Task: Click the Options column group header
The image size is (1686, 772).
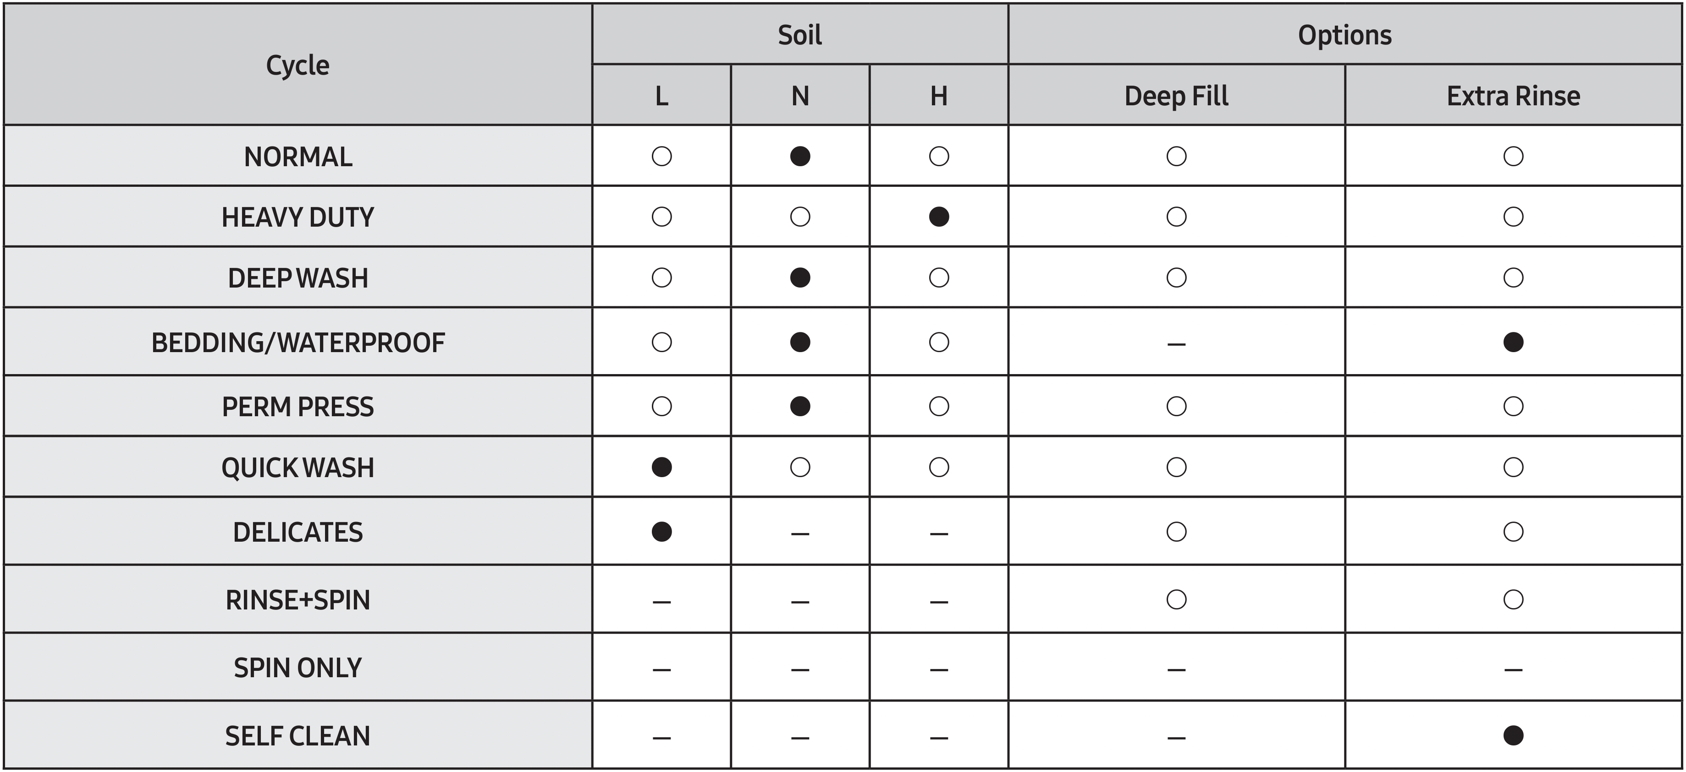Action: click(x=1344, y=35)
